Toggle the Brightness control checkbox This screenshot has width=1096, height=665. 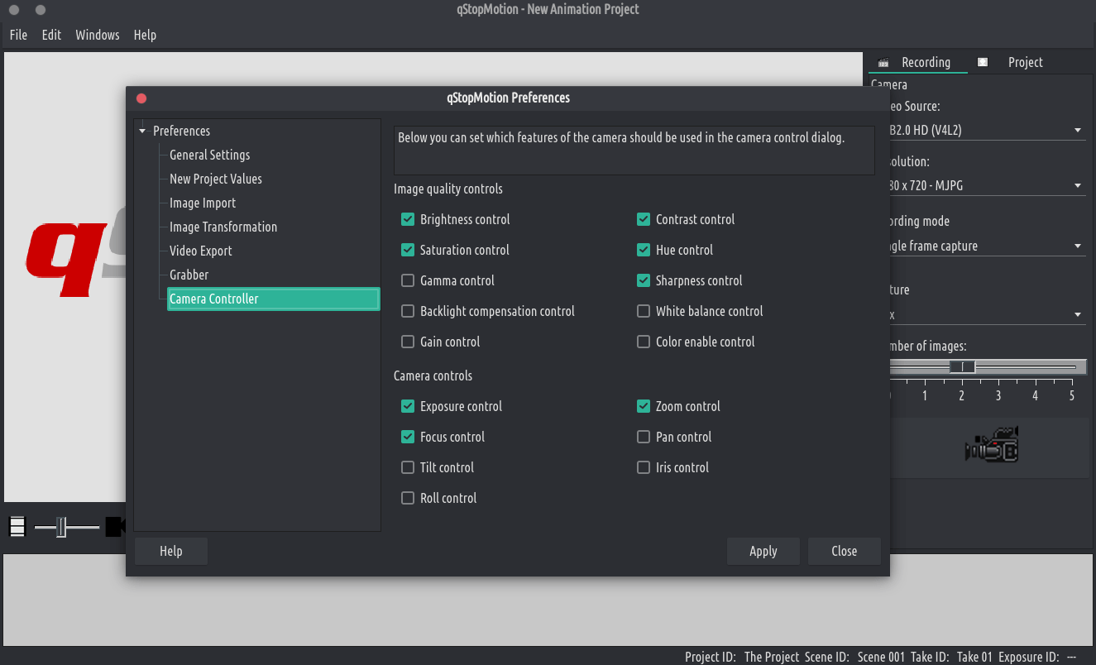point(408,219)
